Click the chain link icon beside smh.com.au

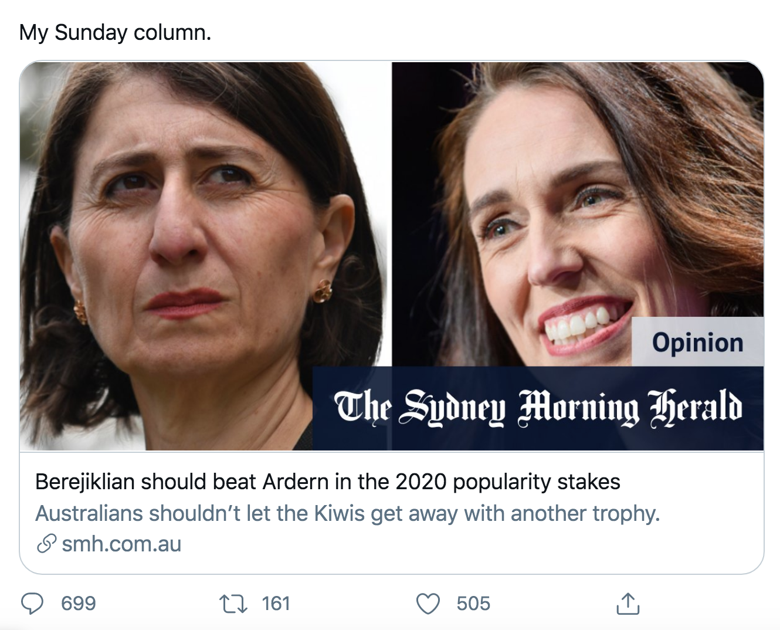(46, 544)
